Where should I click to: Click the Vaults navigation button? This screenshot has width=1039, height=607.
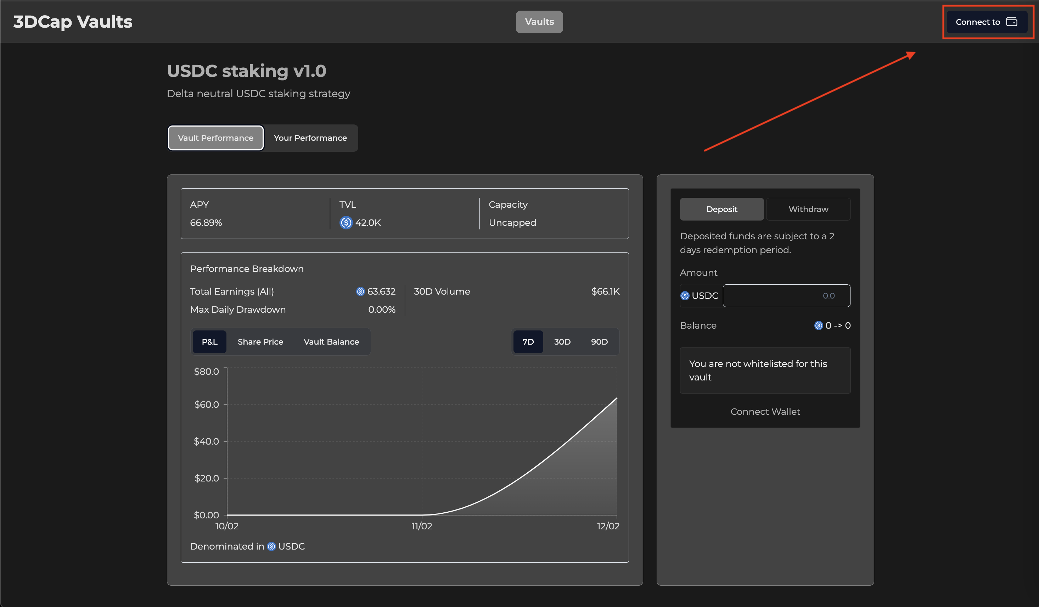(539, 22)
